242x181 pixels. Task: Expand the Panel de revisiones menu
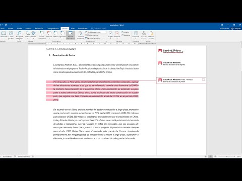click(x=94, y=38)
